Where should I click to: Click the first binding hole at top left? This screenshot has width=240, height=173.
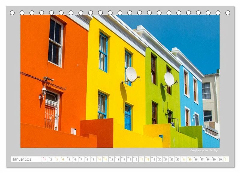tap(12, 13)
